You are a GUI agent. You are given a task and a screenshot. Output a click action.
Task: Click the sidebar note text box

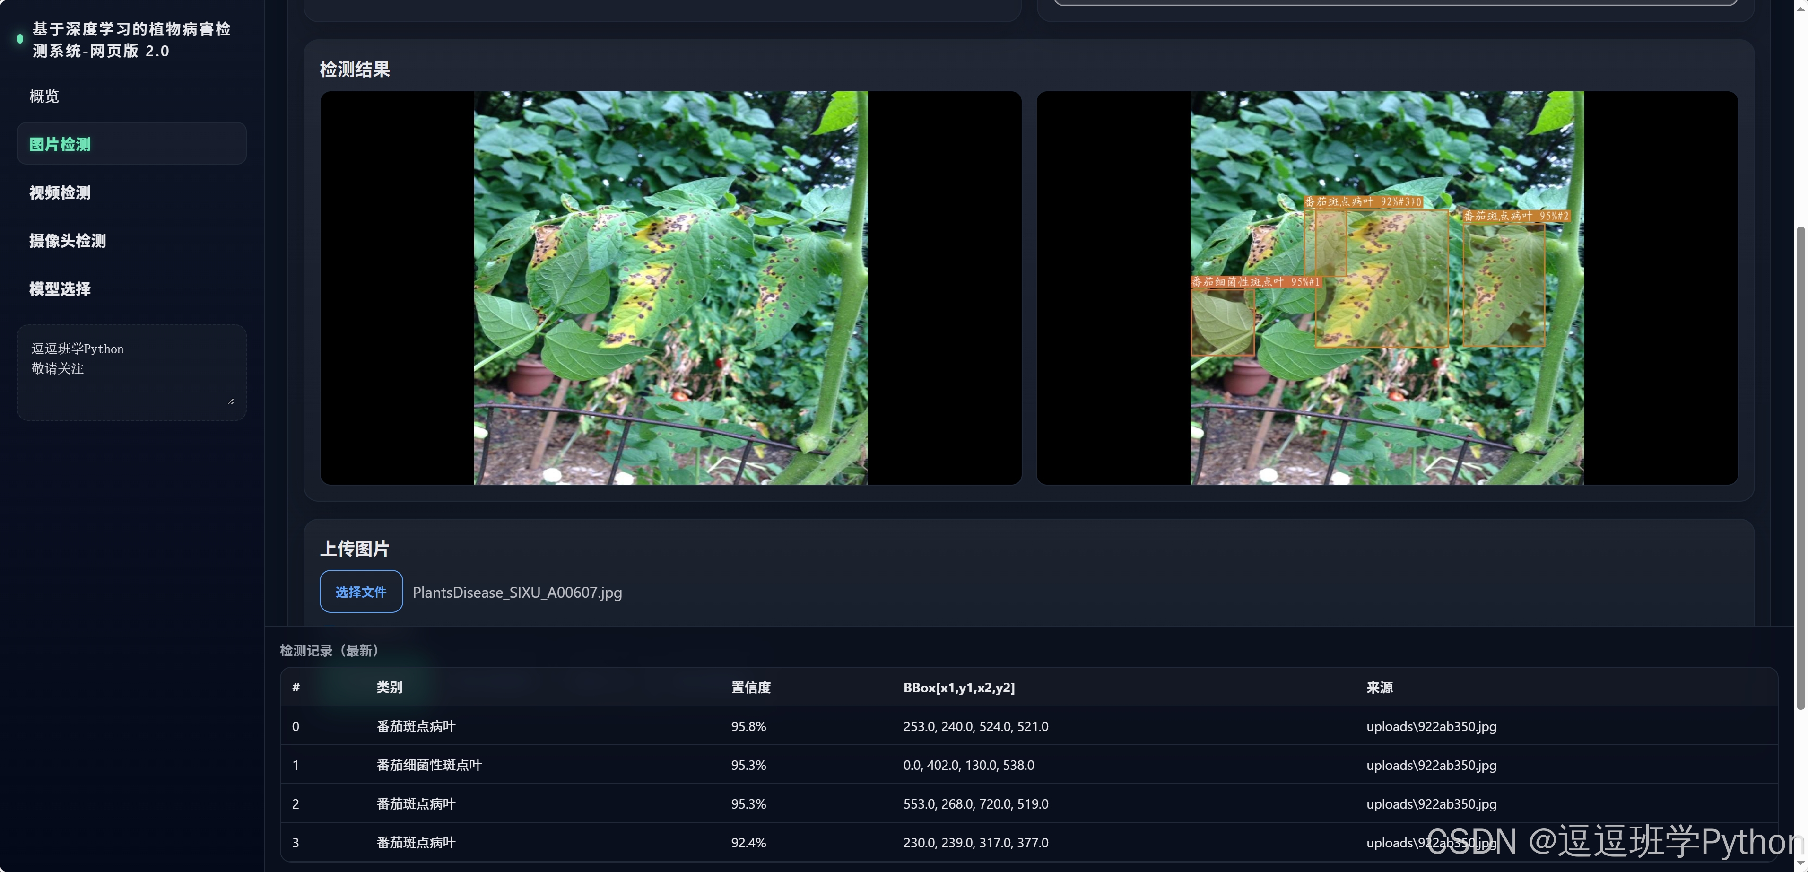[131, 372]
